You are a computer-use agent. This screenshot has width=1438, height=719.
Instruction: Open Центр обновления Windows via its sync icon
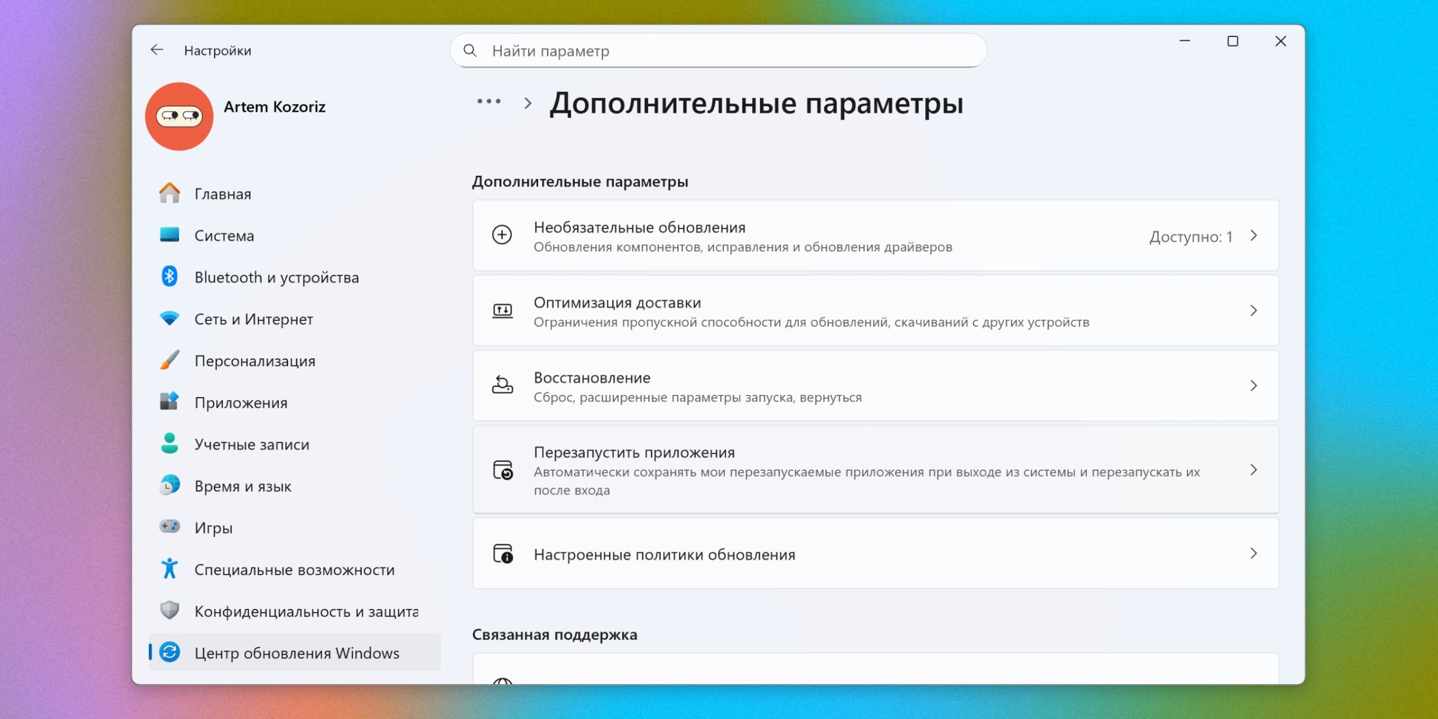tap(170, 652)
